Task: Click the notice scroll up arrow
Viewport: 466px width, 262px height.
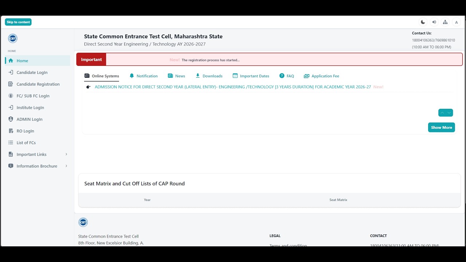Action: click(442, 113)
